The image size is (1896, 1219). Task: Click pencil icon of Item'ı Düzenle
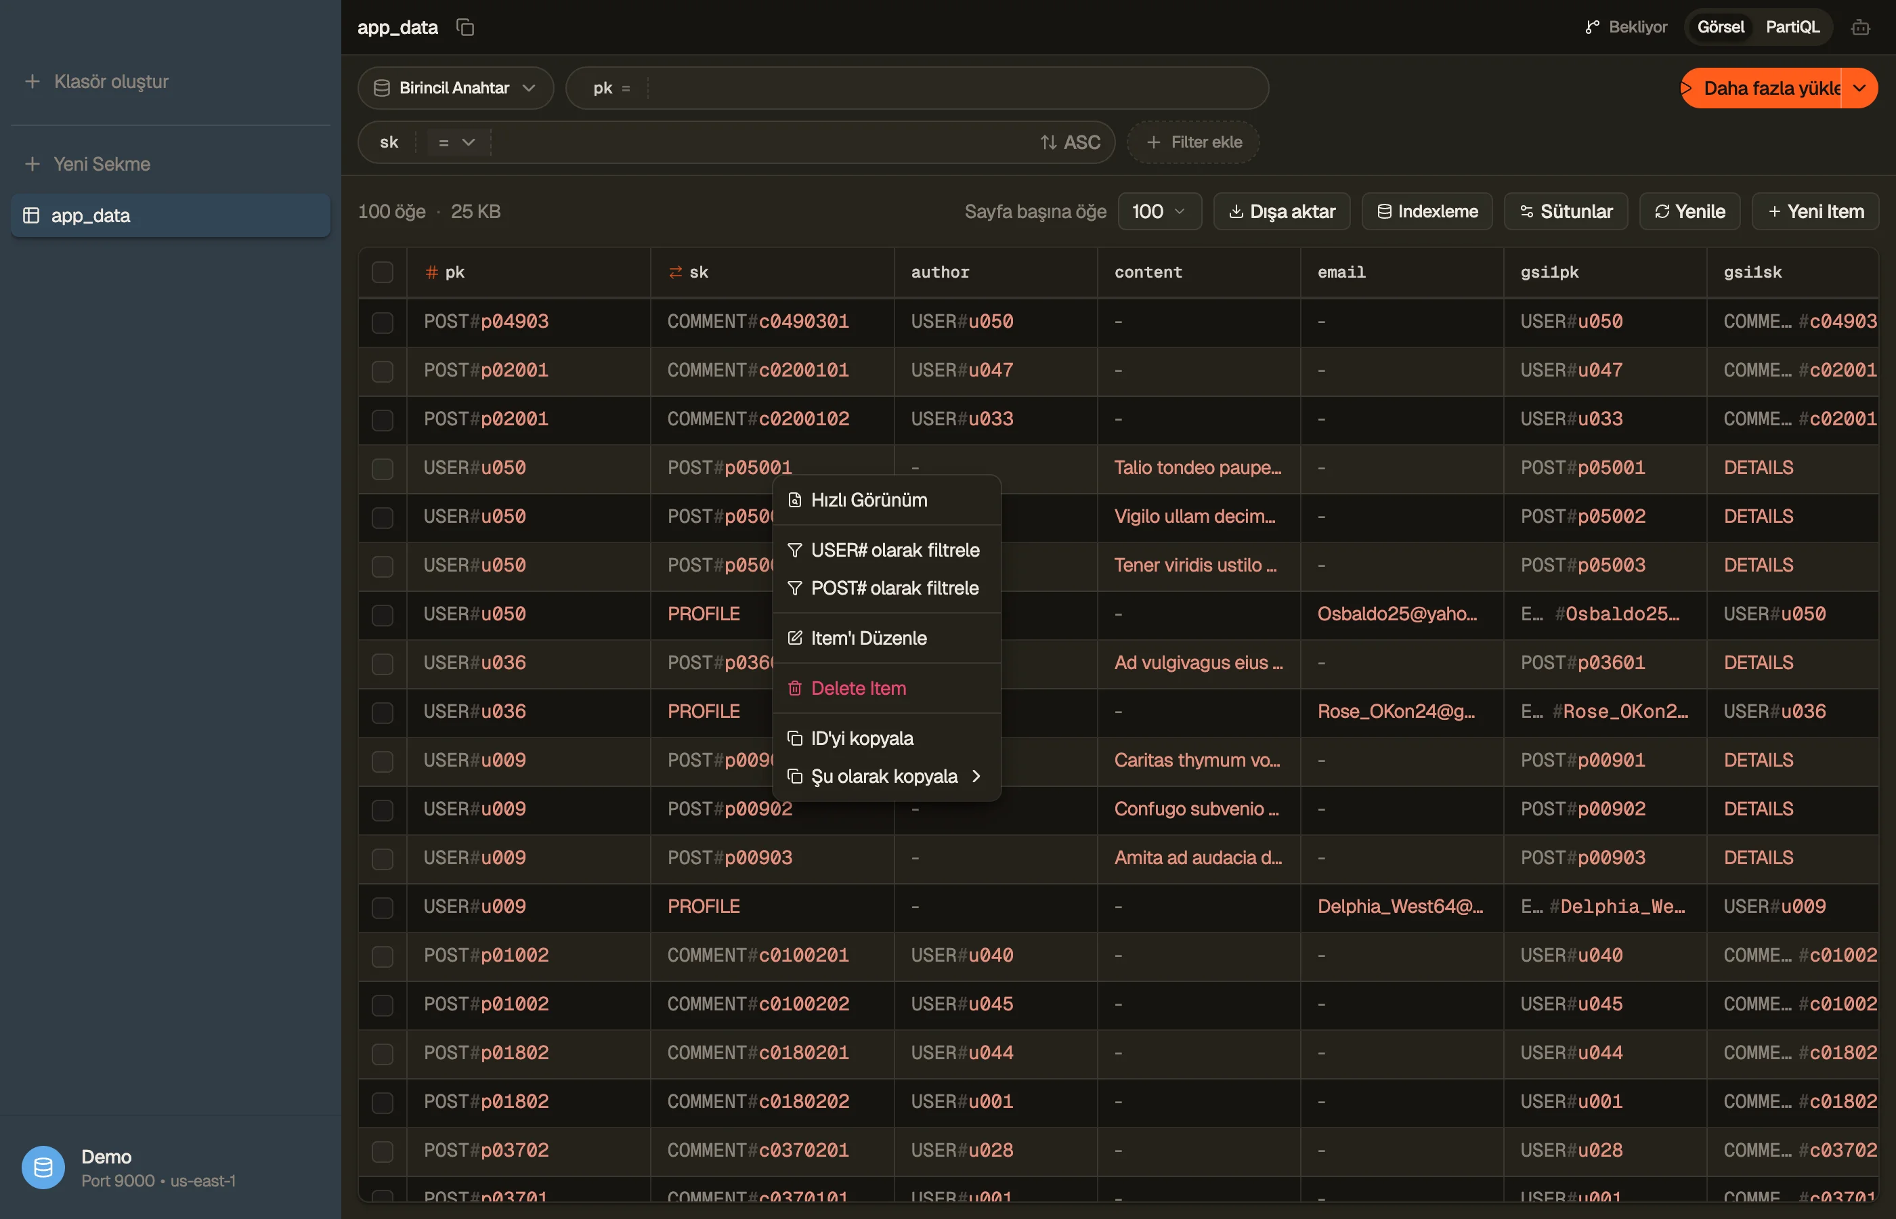[794, 638]
